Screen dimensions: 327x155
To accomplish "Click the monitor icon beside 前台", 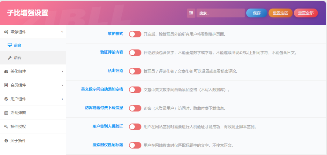I will click(10, 45).
